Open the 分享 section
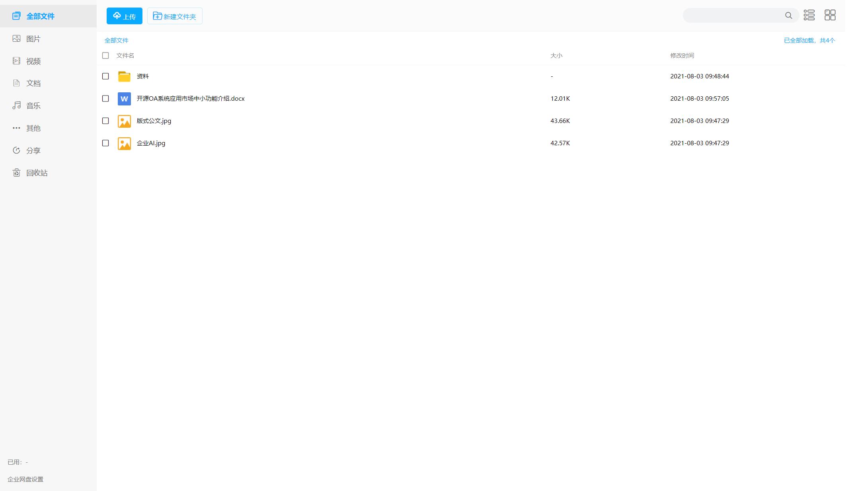850x491 pixels. click(48, 150)
